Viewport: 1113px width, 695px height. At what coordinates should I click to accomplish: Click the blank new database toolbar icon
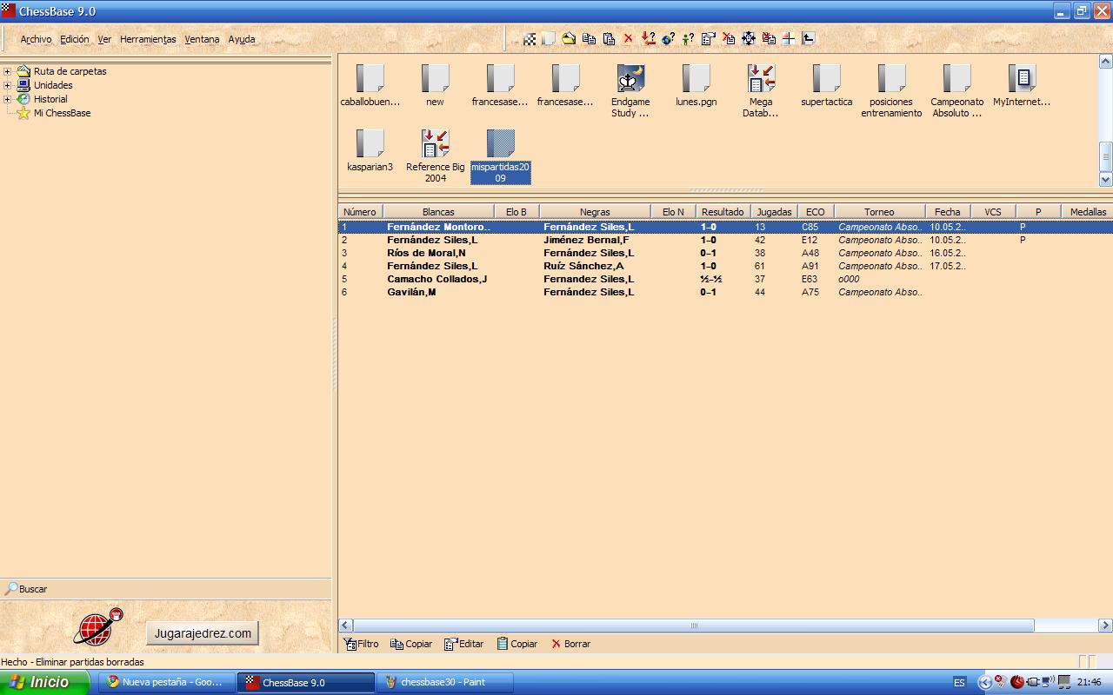549,38
